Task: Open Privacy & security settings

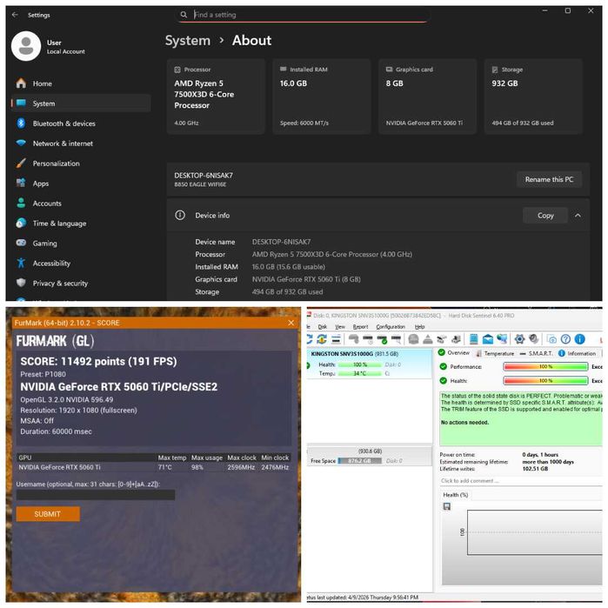Action: [60, 283]
